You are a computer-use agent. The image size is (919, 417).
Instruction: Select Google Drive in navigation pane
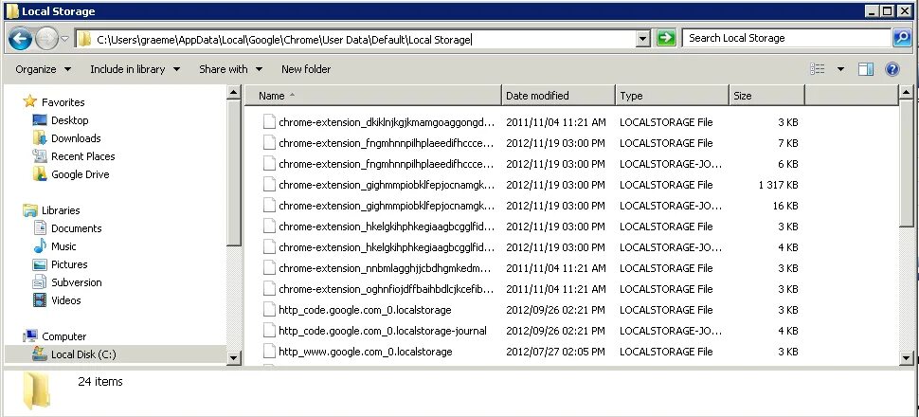coord(80,174)
